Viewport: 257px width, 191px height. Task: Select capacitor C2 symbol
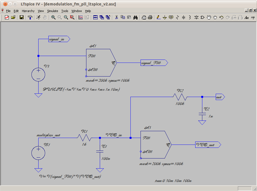click(202, 114)
